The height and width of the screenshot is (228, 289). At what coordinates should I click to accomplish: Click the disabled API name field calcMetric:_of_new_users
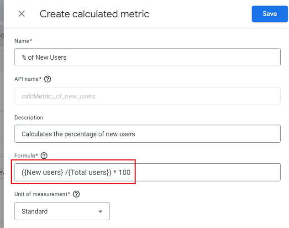(147, 96)
